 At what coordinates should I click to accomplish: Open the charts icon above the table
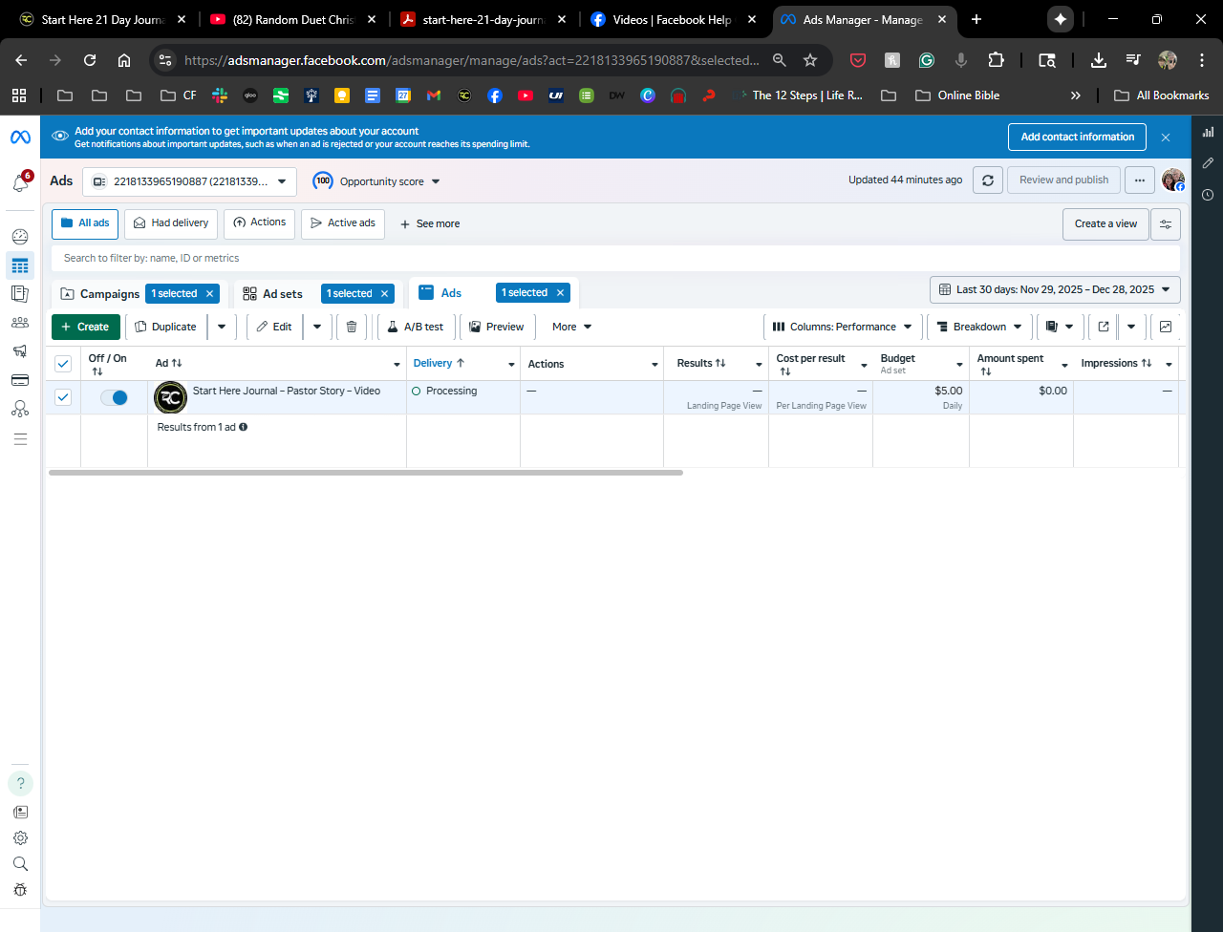(x=1165, y=327)
